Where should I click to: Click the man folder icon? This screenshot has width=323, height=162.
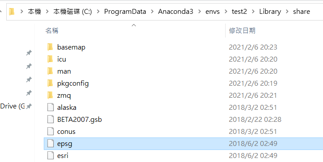pos(50,71)
